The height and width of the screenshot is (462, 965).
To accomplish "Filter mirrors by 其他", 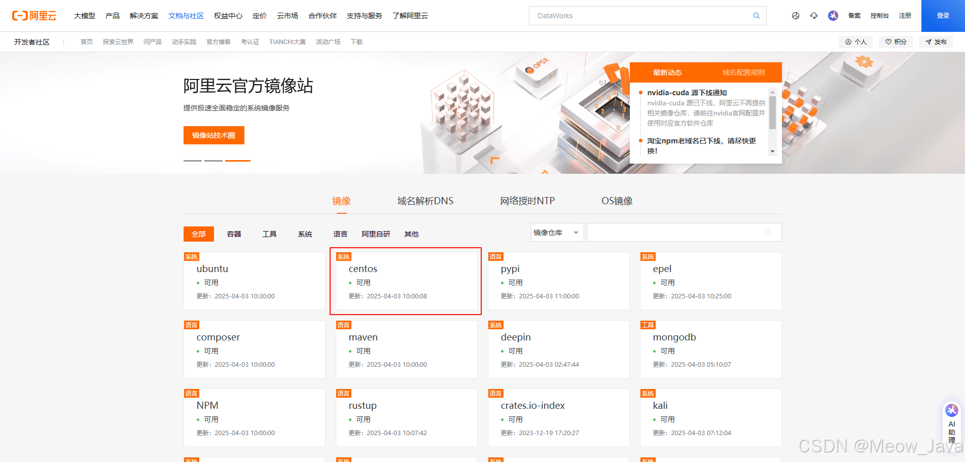I will pyautogui.click(x=412, y=234).
